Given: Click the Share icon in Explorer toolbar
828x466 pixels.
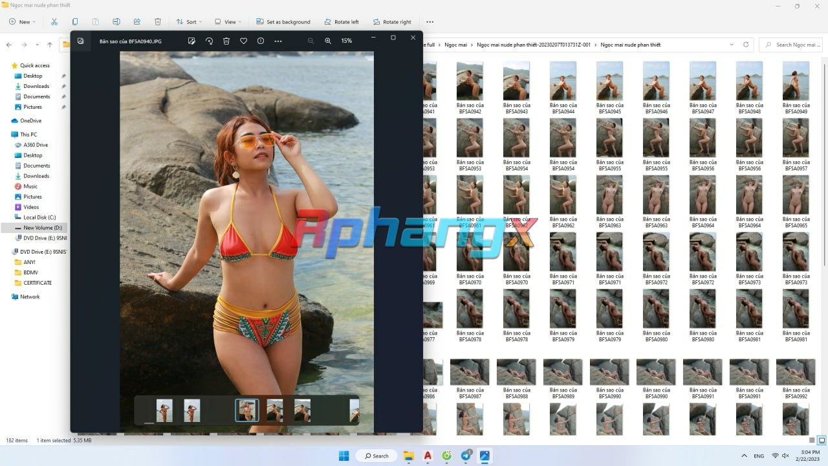Looking at the screenshot, I should click(x=137, y=21).
